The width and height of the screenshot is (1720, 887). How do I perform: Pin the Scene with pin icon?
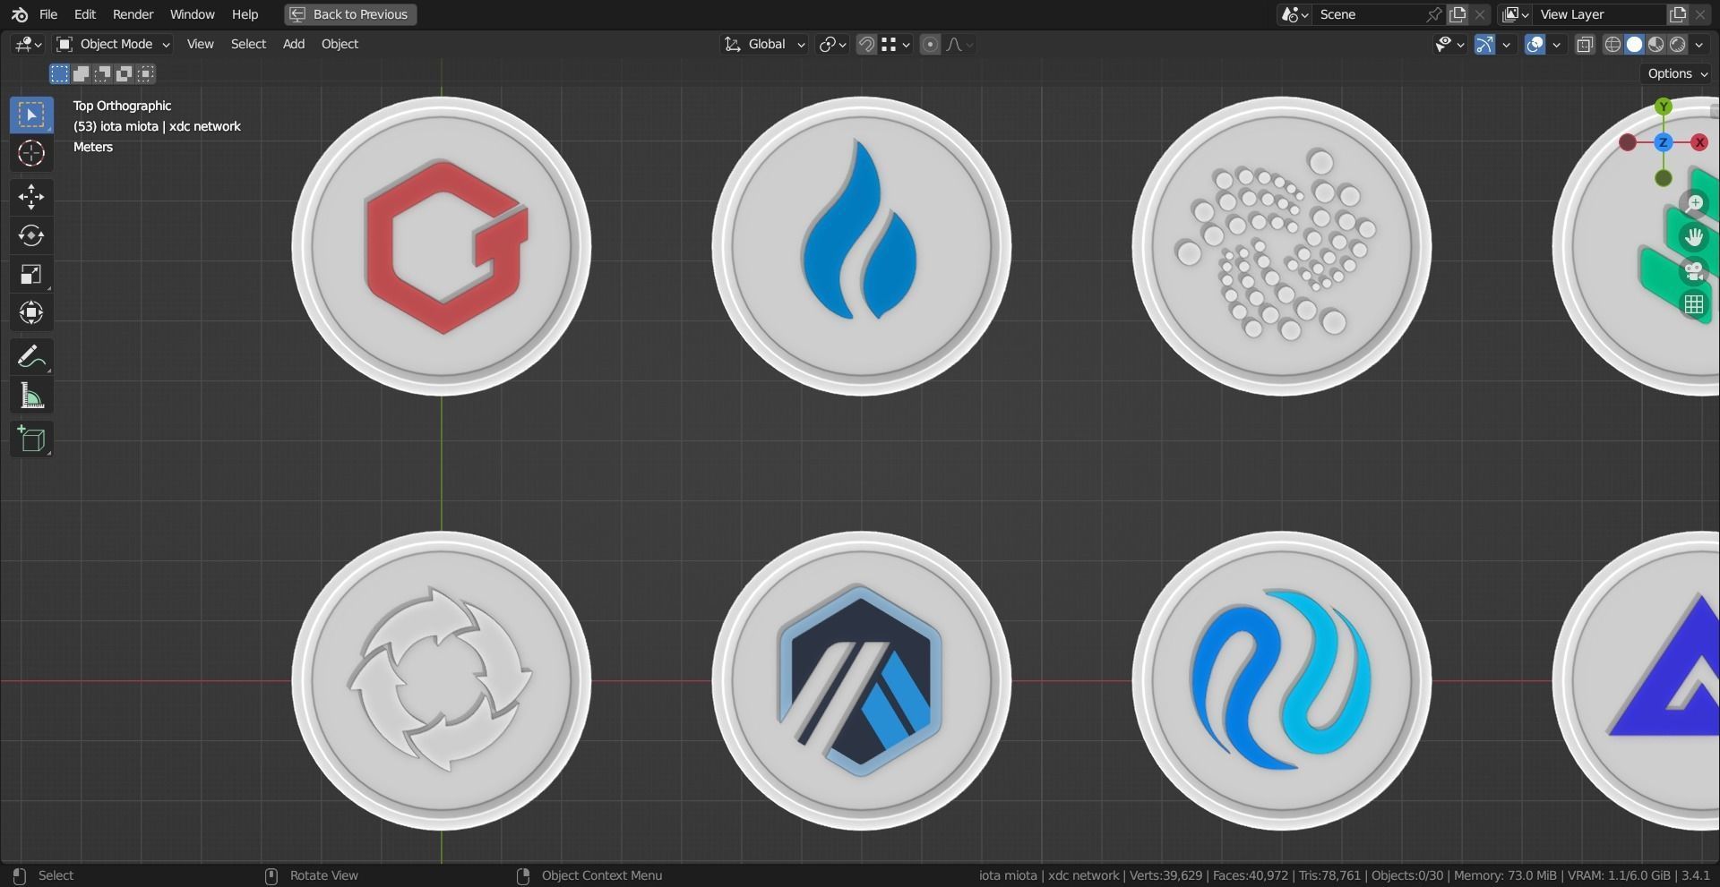point(1434,14)
